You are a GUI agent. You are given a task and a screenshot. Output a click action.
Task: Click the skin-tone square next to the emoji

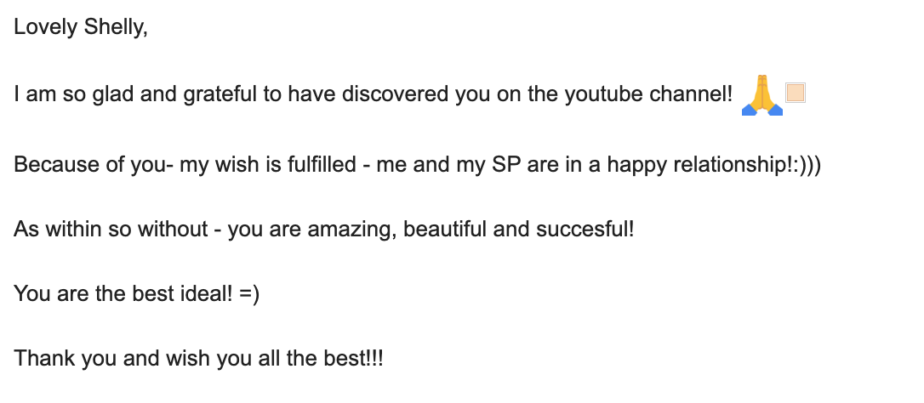coord(796,93)
